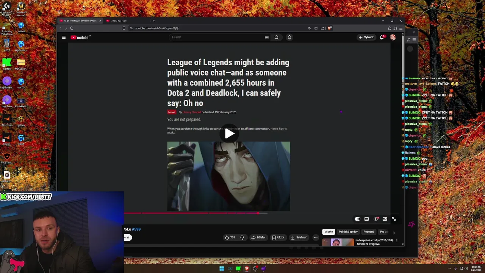Open the on-screen keyboard in search box
The height and width of the screenshot is (273, 485).
click(x=267, y=37)
